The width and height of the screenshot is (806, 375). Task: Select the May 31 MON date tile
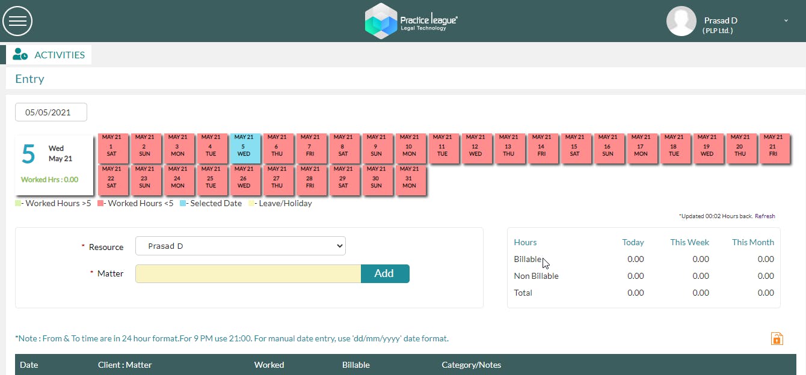[x=409, y=180]
